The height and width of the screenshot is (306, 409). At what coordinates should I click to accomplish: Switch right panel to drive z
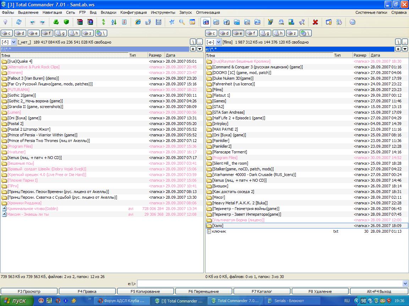[x=292, y=33]
